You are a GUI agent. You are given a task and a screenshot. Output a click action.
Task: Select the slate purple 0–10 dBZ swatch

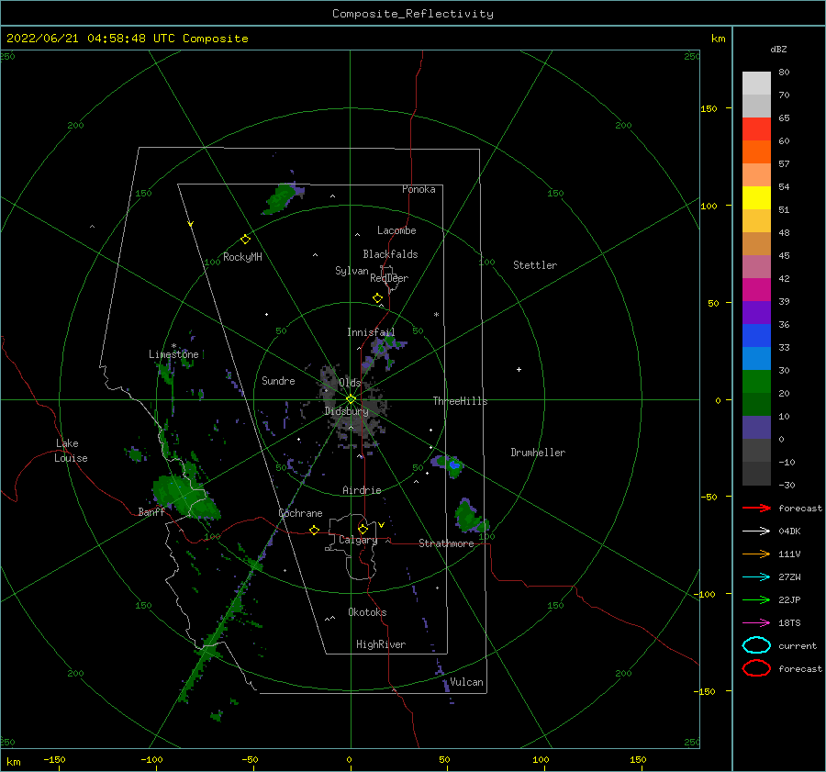pyautogui.click(x=756, y=428)
